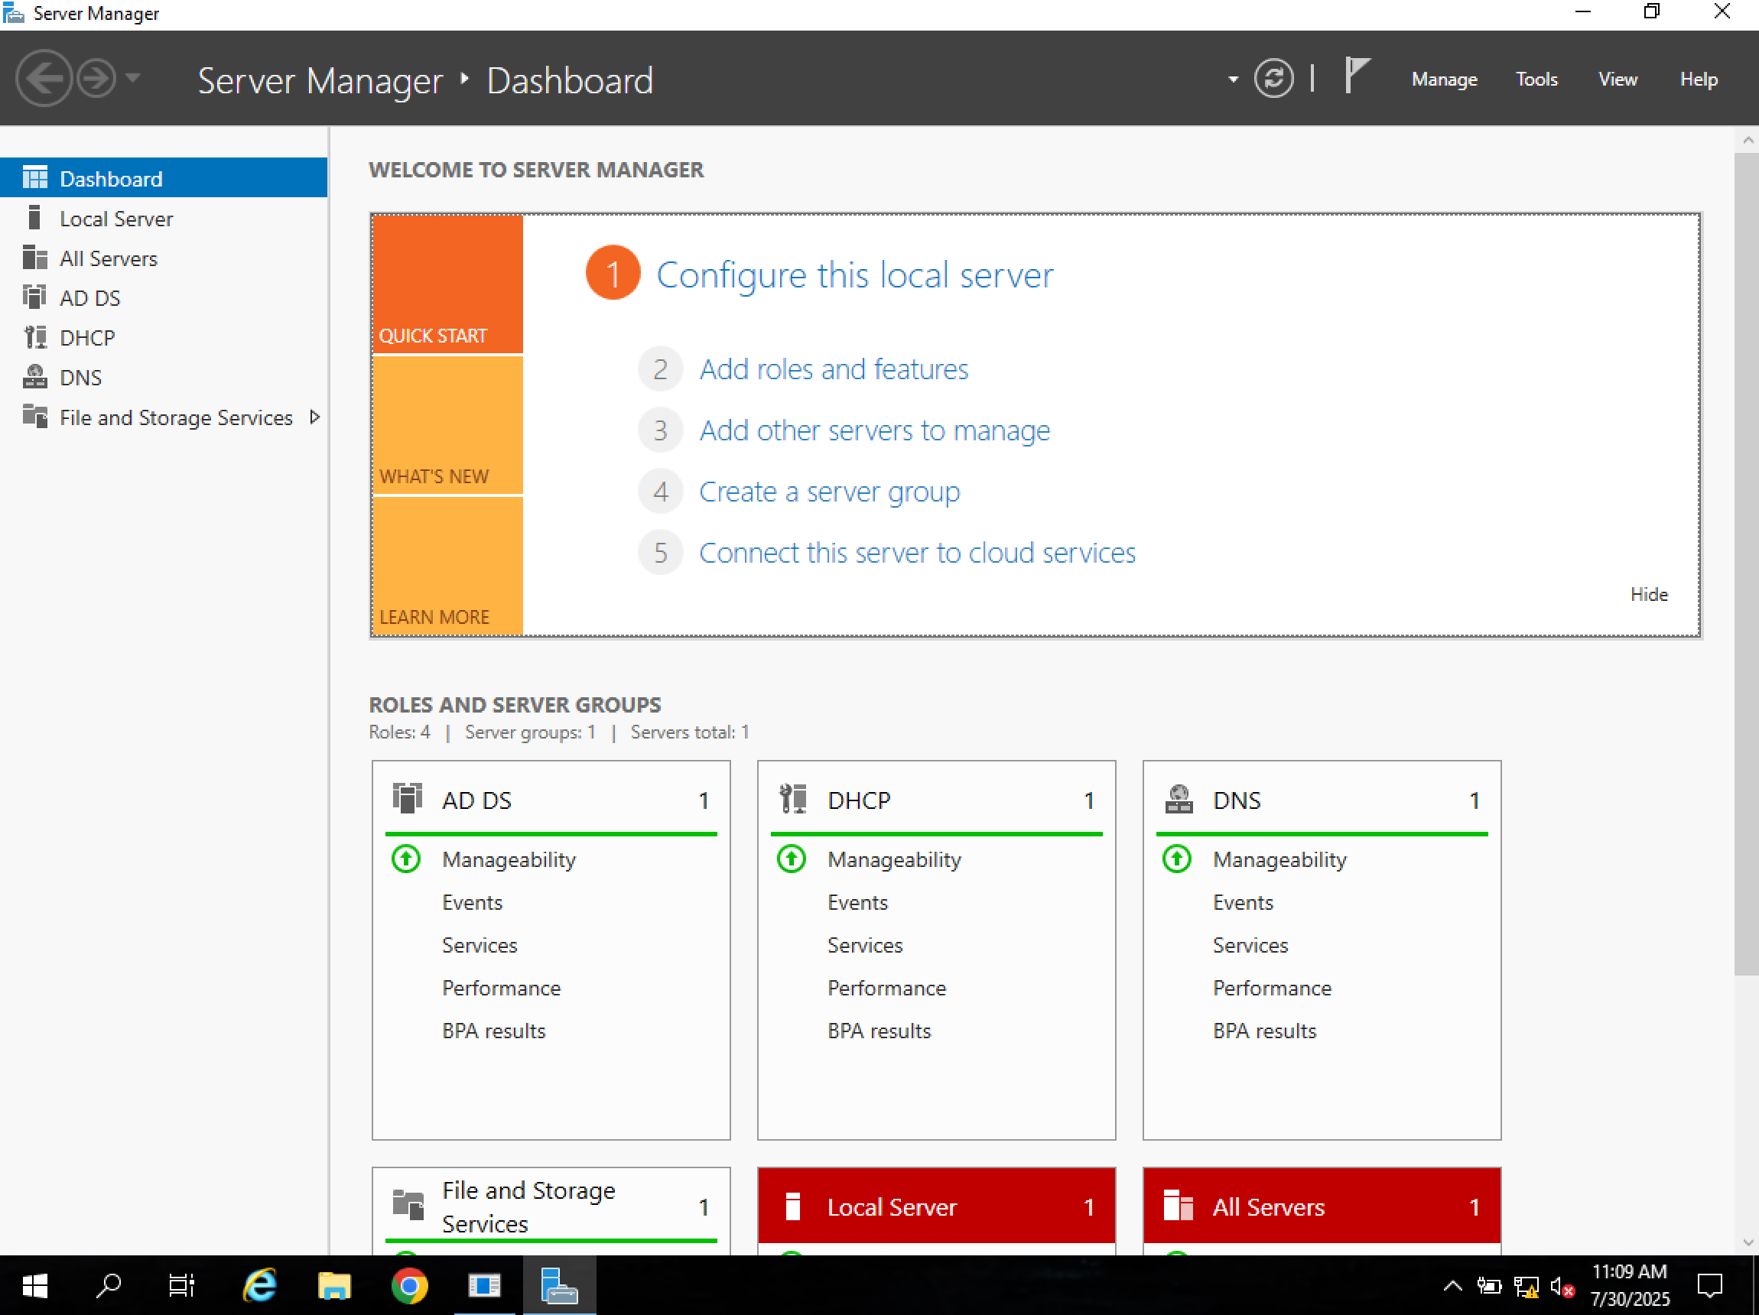Viewport: 1759px width, 1315px height.
Task: Select the QUICK START tile
Action: pos(447,284)
